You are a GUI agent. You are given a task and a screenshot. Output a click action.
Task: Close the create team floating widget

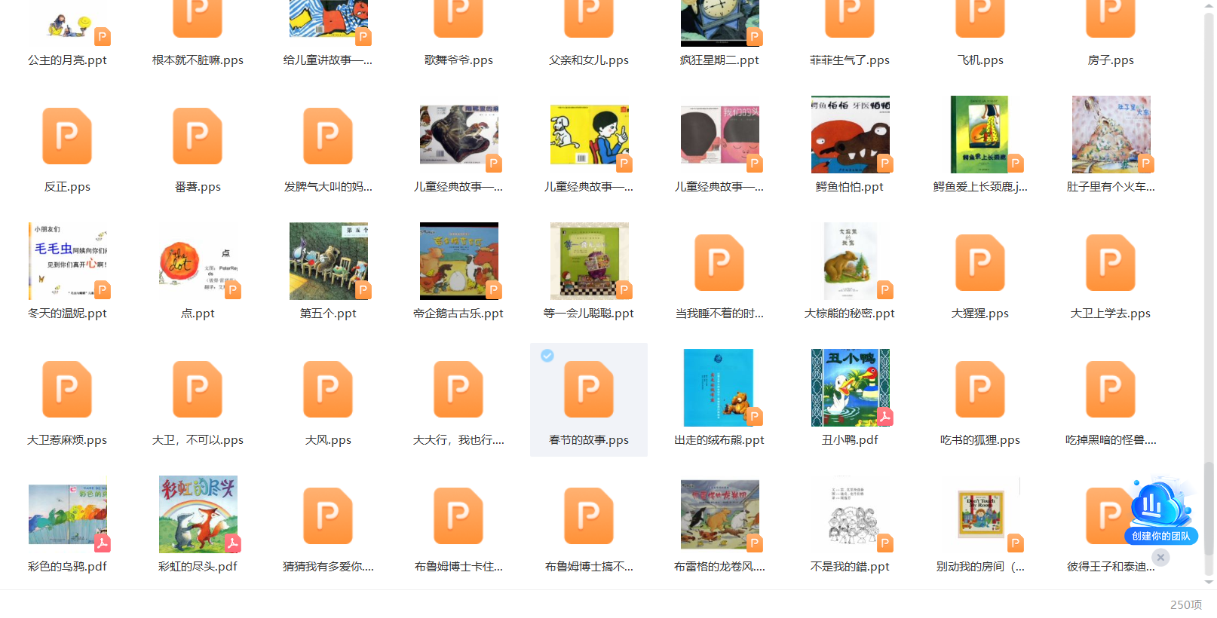tap(1160, 557)
